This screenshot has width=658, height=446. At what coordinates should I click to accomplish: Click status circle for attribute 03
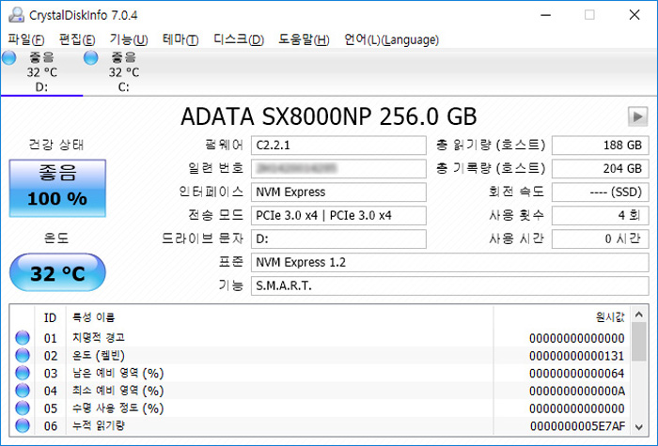pyautogui.click(x=23, y=373)
